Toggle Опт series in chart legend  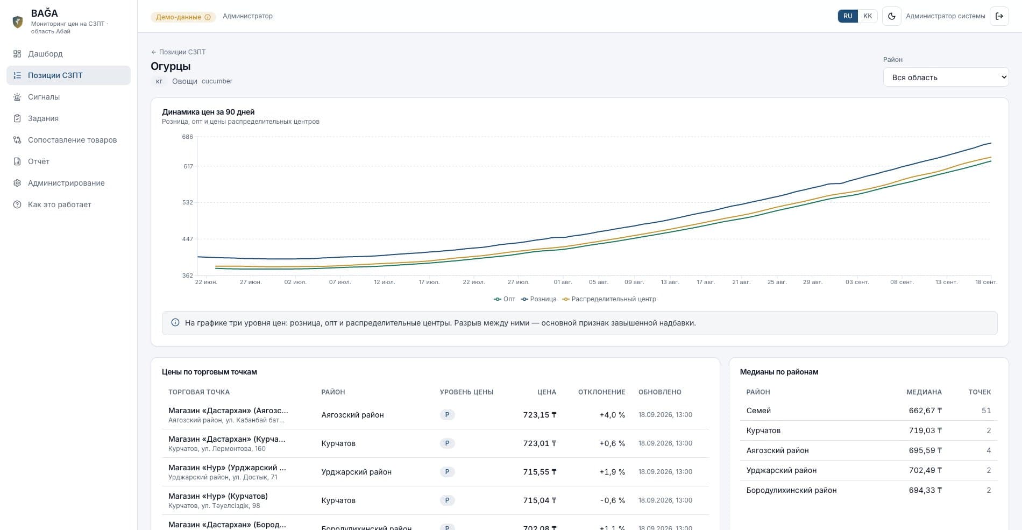505,299
